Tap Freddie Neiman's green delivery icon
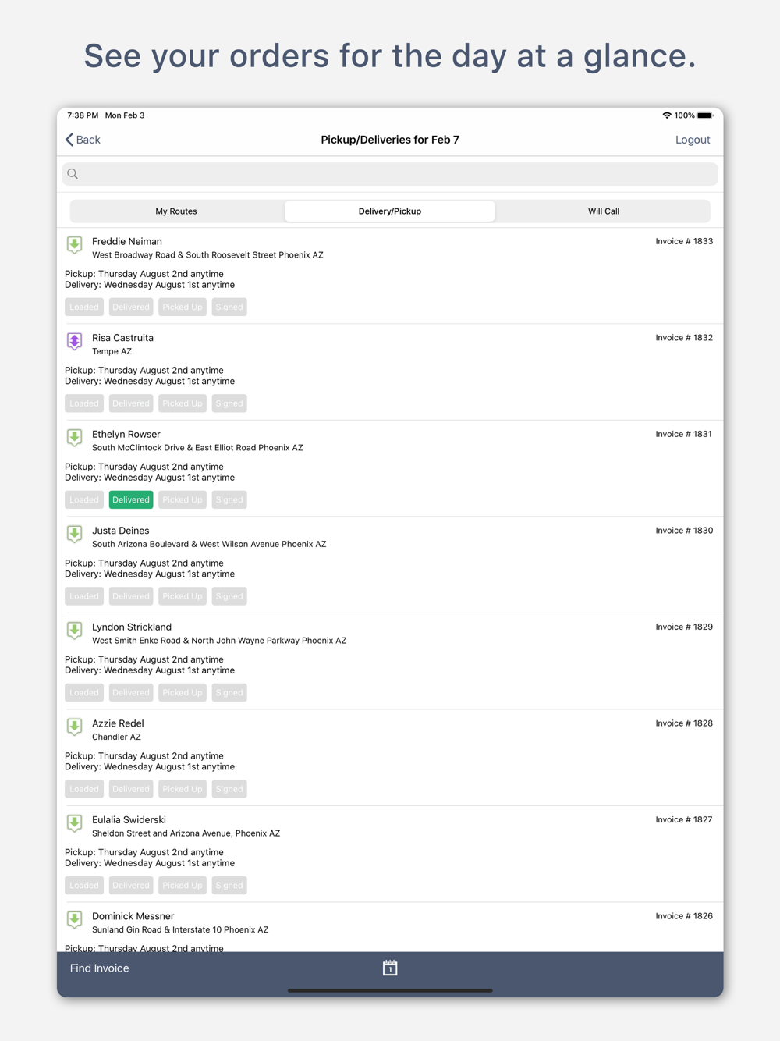The width and height of the screenshot is (780, 1041). [75, 245]
